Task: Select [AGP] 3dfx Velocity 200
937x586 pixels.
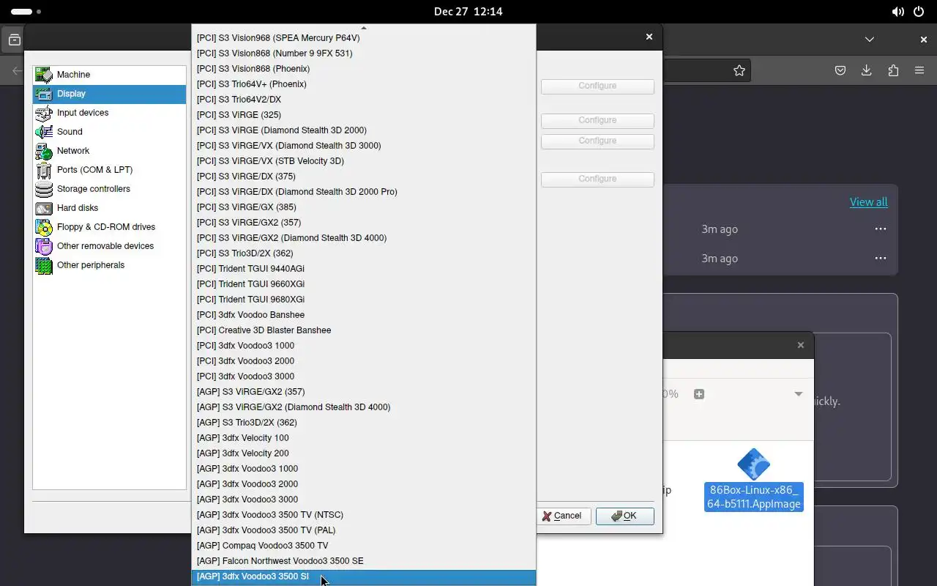Action: point(364,453)
